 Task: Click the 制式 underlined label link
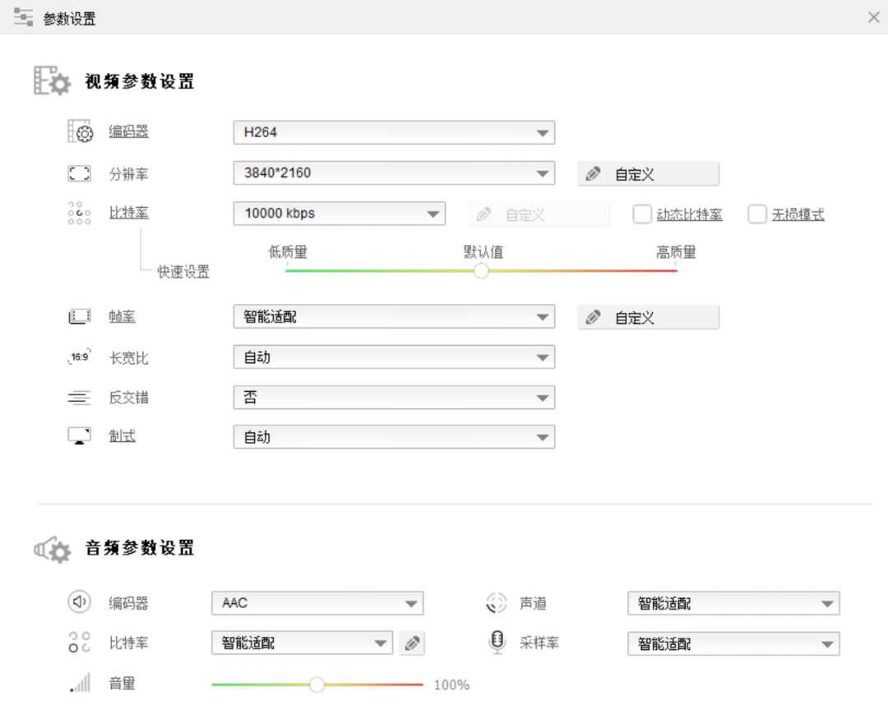[x=123, y=435]
